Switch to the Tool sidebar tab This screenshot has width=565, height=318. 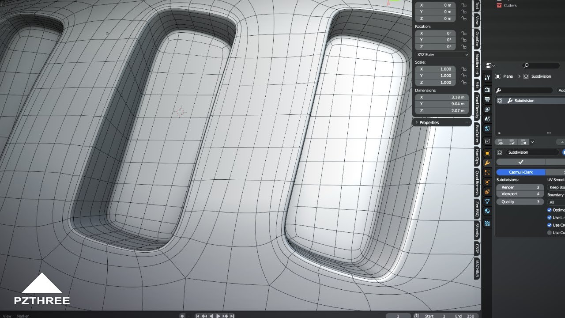tap(477, 6)
